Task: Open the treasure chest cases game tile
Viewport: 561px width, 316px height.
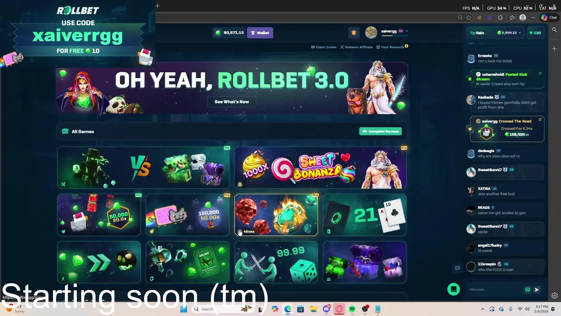Action: coord(365,262)
